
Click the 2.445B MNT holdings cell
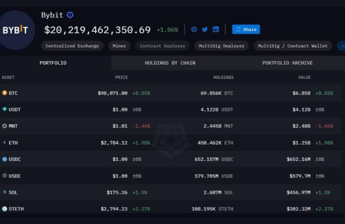coord(218,126)
